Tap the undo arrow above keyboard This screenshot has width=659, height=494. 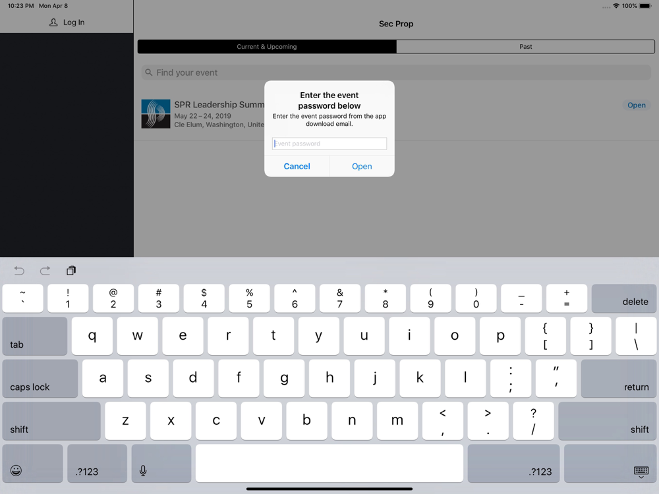click(19, 271)
